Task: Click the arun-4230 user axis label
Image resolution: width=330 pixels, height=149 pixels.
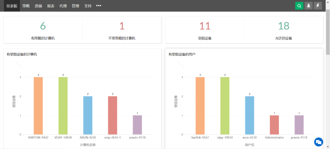Action: click(x=250, y=138)
